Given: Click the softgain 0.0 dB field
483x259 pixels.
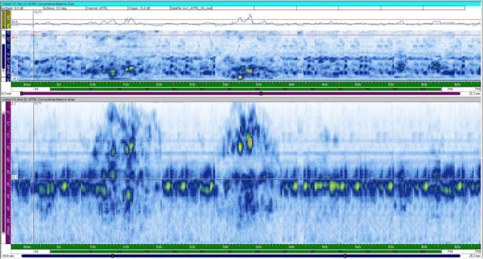Looking at the screenshot, I should (x=22, y=8).
